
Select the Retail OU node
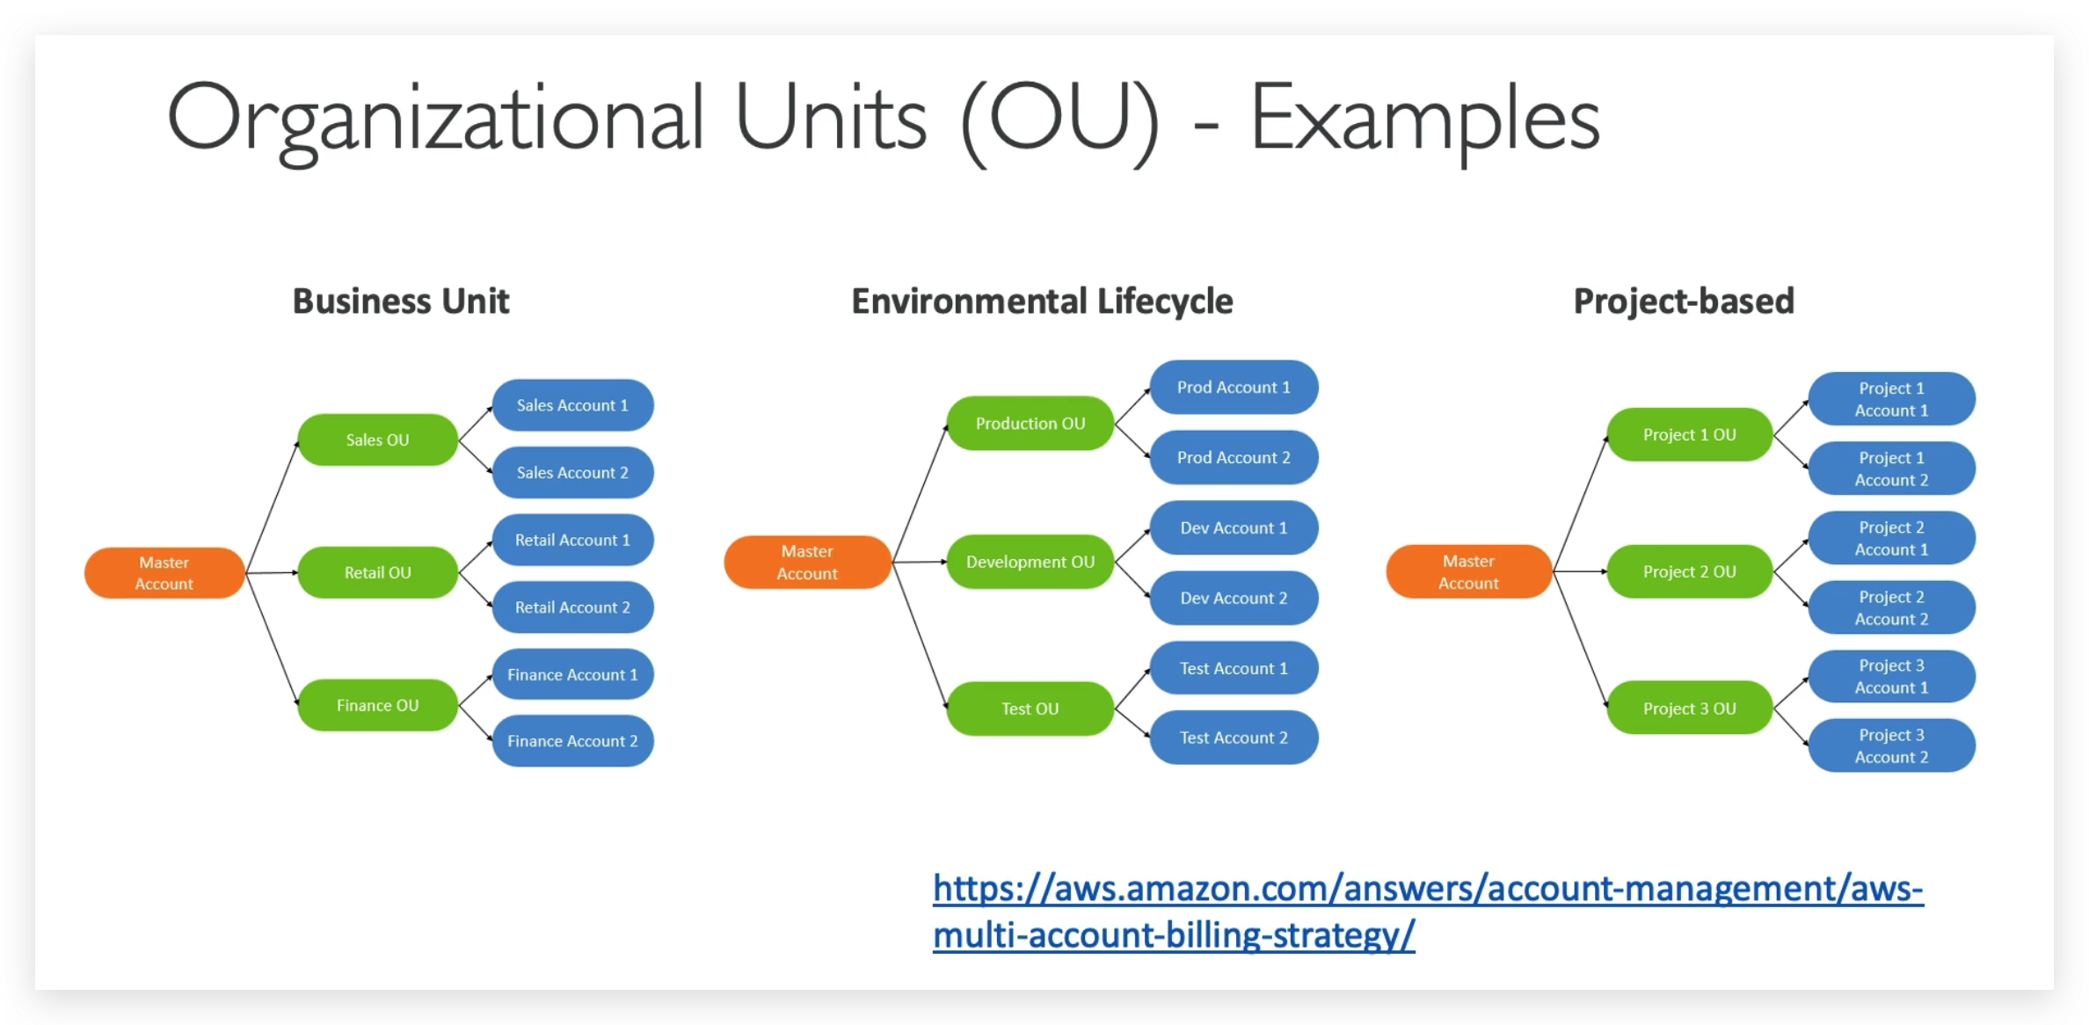coord(378,572)
